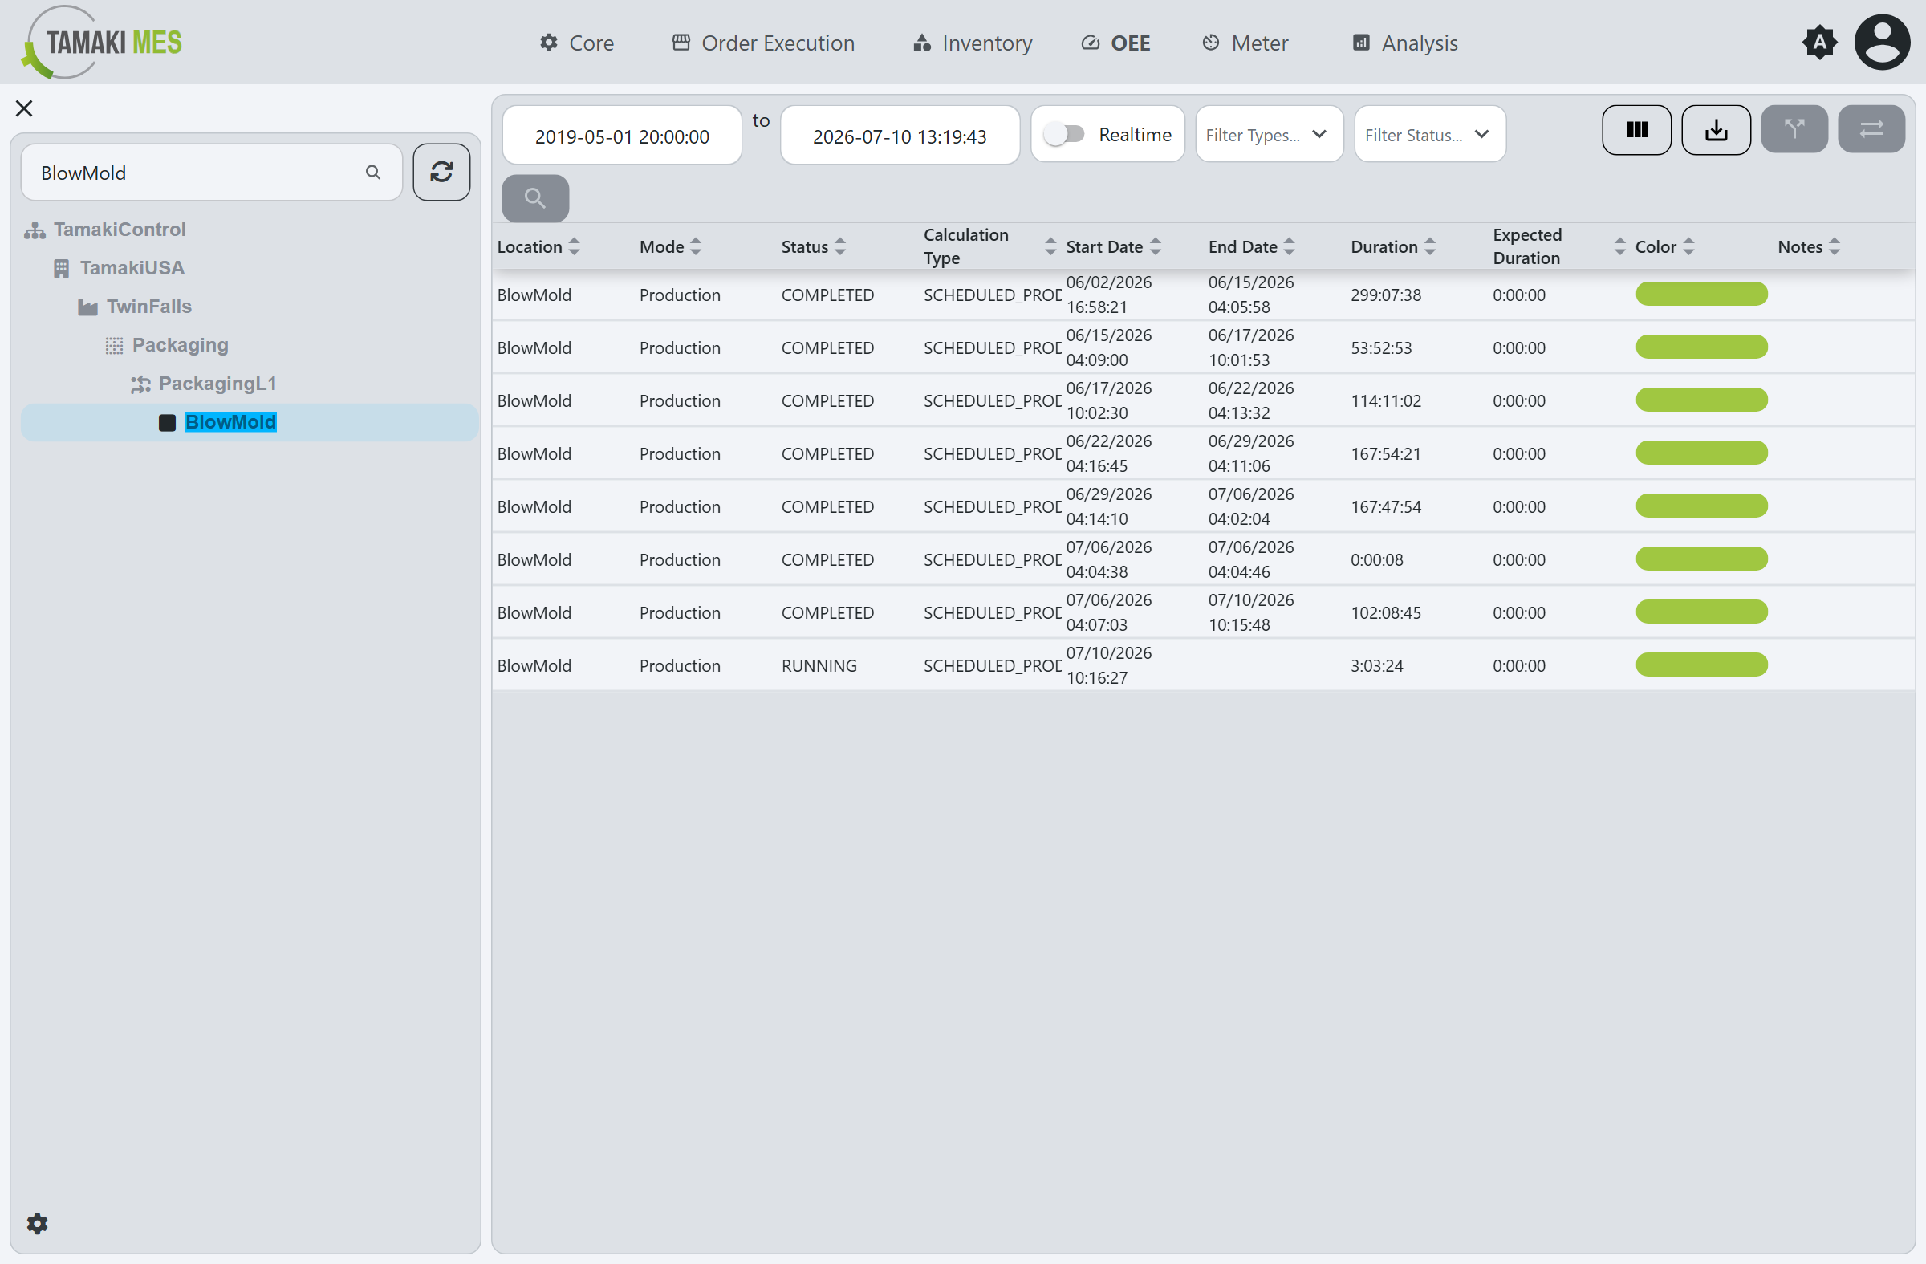Click the magnifier icon in the BlowMold search box
The height and width of the screenshot is (1264, 1926).
373,173
